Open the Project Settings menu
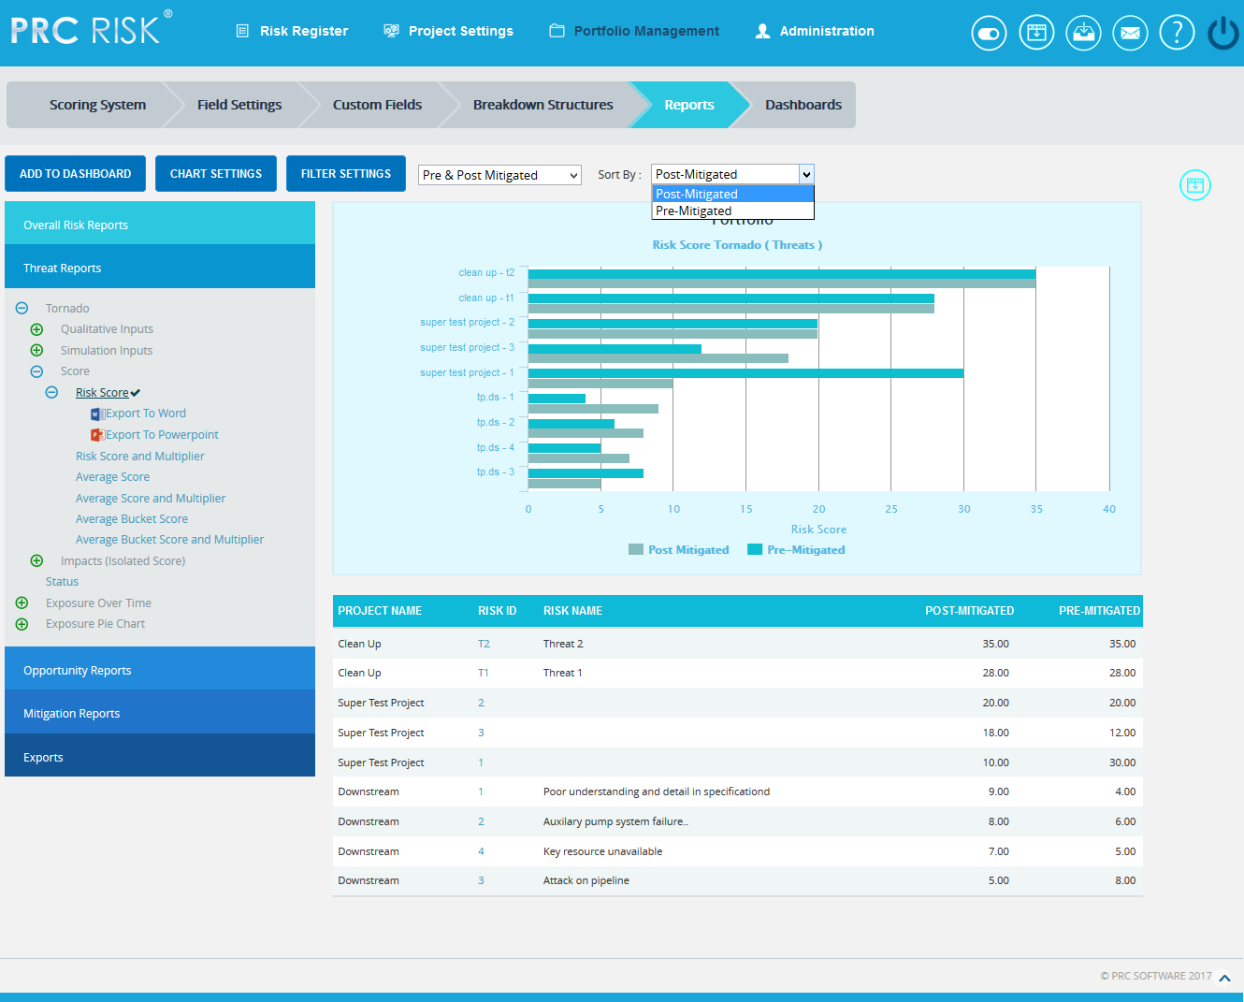Screen dimensions: 1244x1002 (448, 31)
